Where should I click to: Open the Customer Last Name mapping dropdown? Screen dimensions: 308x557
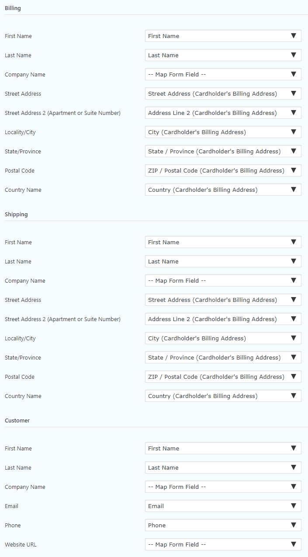coord(223,467)
